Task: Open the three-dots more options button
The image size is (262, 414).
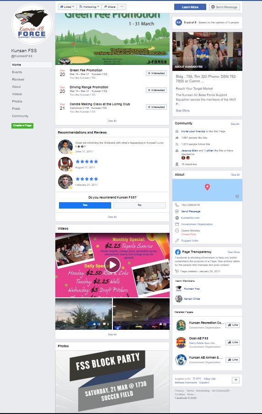Action: coord(122,6)
